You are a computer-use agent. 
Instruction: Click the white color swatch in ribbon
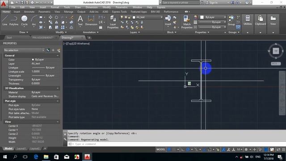(x=202, y=17)
